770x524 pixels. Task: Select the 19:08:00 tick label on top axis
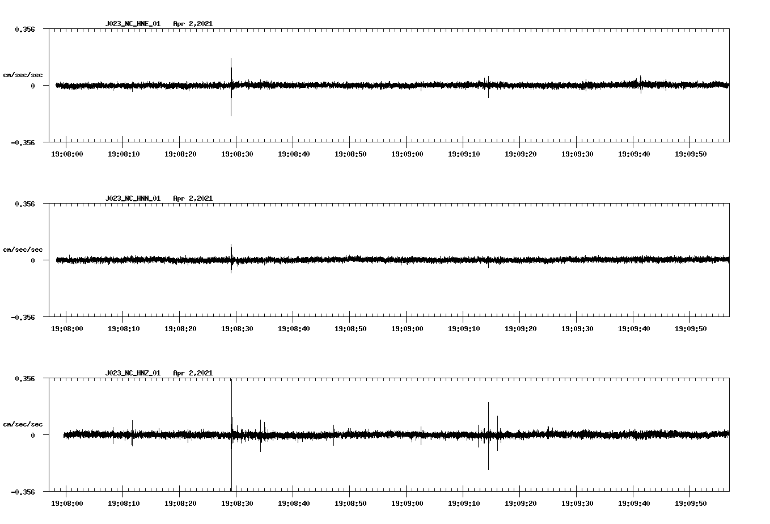tap(67, 153)
